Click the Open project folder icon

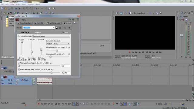pos(5,8)
